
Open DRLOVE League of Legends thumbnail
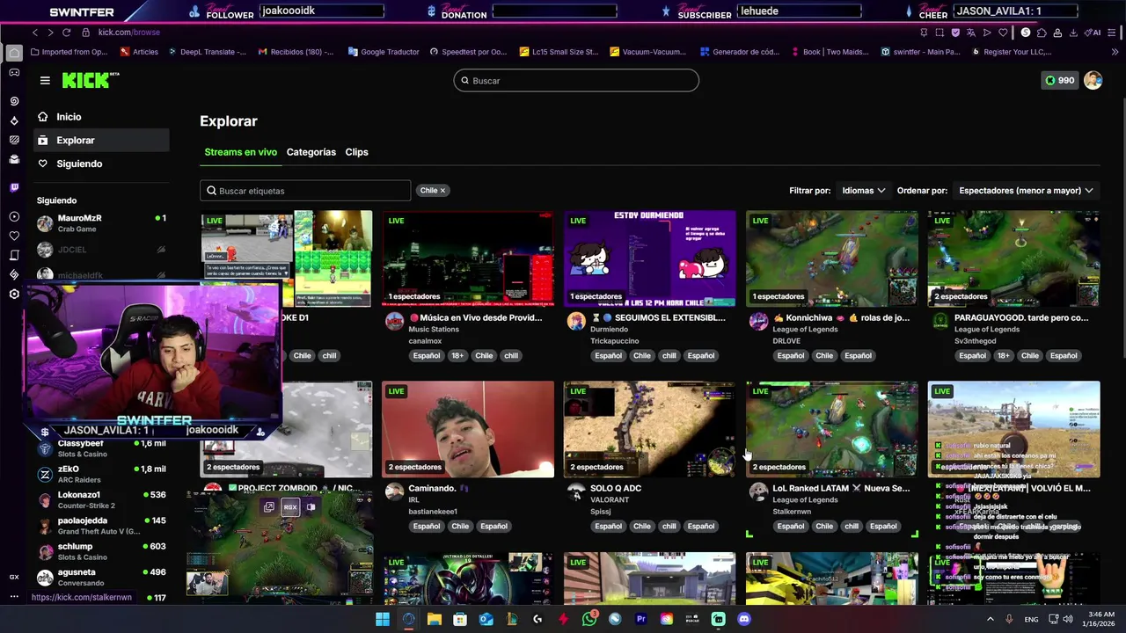pos(832,258)
